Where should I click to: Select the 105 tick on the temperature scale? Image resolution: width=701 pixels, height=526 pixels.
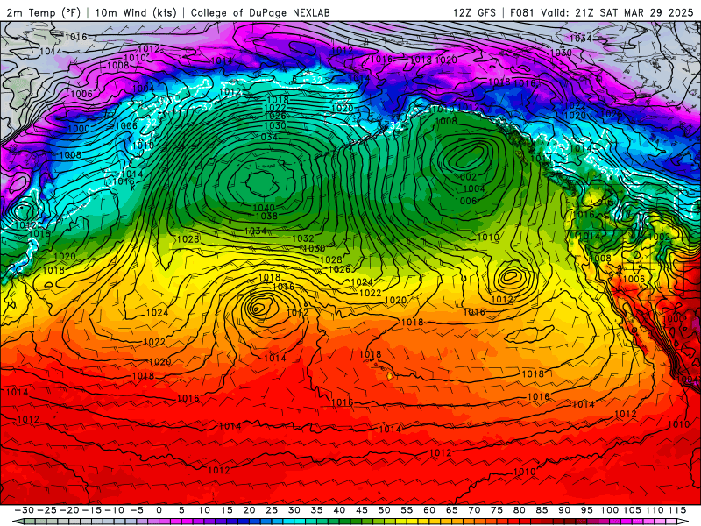click(632, 510)
